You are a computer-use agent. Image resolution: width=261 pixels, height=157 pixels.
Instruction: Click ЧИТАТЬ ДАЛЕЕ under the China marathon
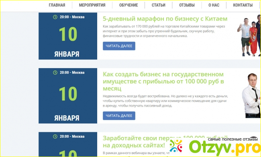point(119,46)
